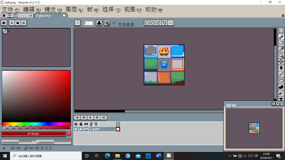285x160 pixels.
Task: Open Microsoft Edge from taskbar
Action: (x=107, y=156)
